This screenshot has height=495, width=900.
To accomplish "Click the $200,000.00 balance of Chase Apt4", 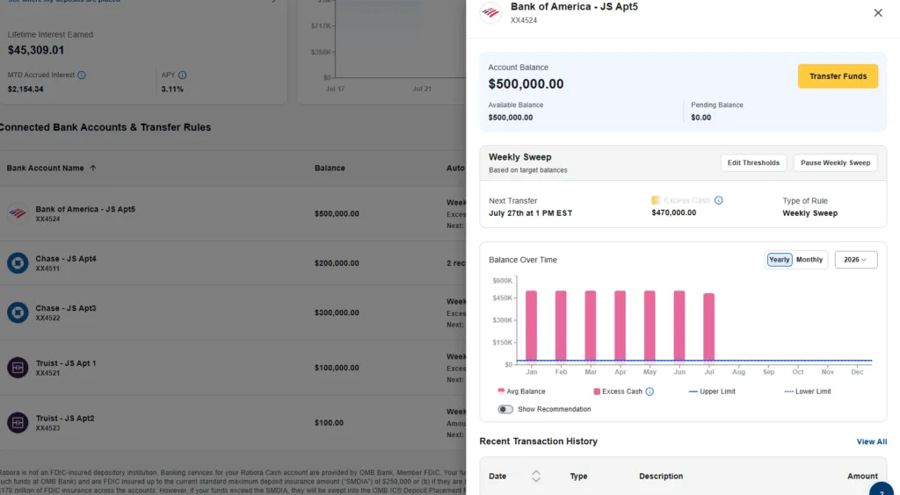I will click(x=337, y=263).
